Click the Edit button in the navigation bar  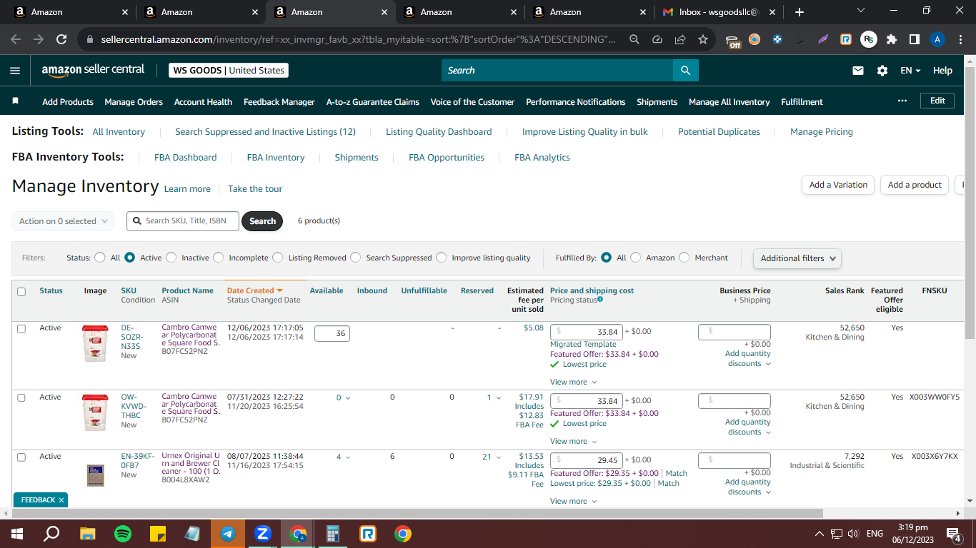937,101
